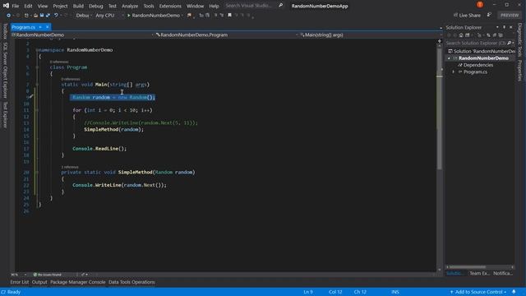Open the Data Tools Operations tab
The height and width of the screenshot is (296, 526).
(x=131, y=282)
